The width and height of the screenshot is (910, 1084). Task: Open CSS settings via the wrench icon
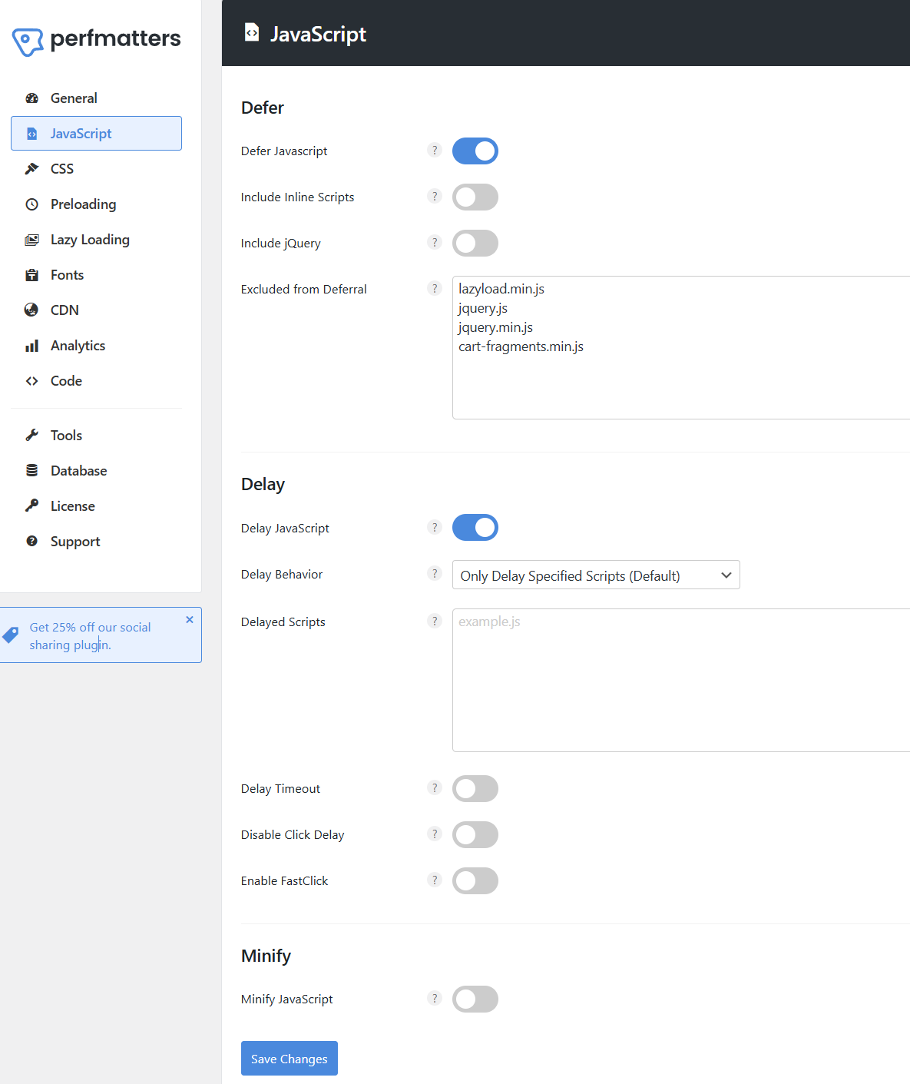(31, 168)
